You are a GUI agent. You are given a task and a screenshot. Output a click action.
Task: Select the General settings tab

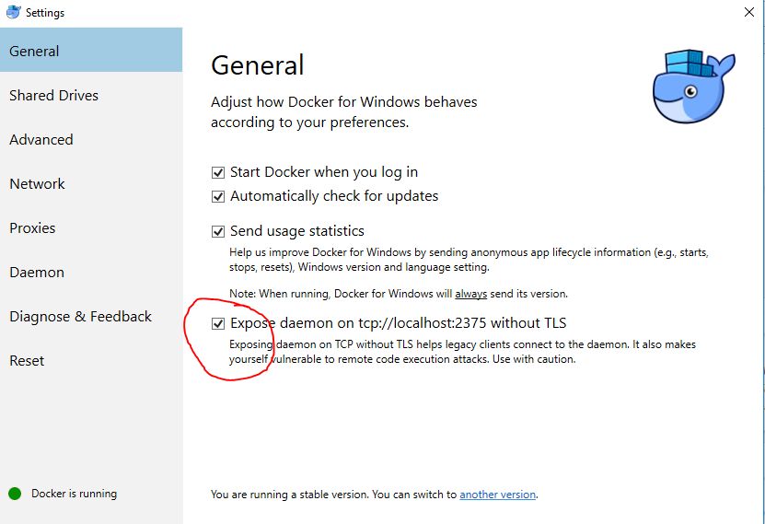click(x=35, y=52)
